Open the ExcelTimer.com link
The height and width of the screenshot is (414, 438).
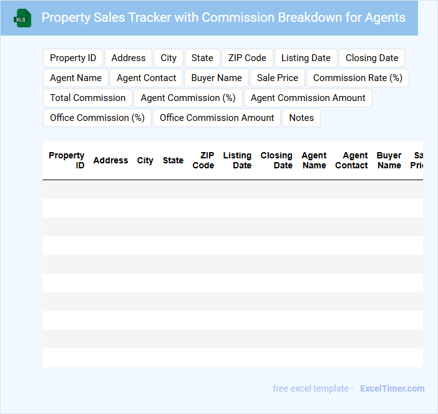(x=392, y=388)
